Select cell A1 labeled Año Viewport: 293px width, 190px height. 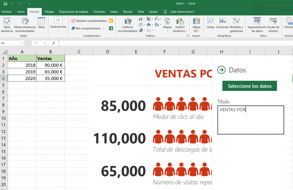(x=22, y=58)
